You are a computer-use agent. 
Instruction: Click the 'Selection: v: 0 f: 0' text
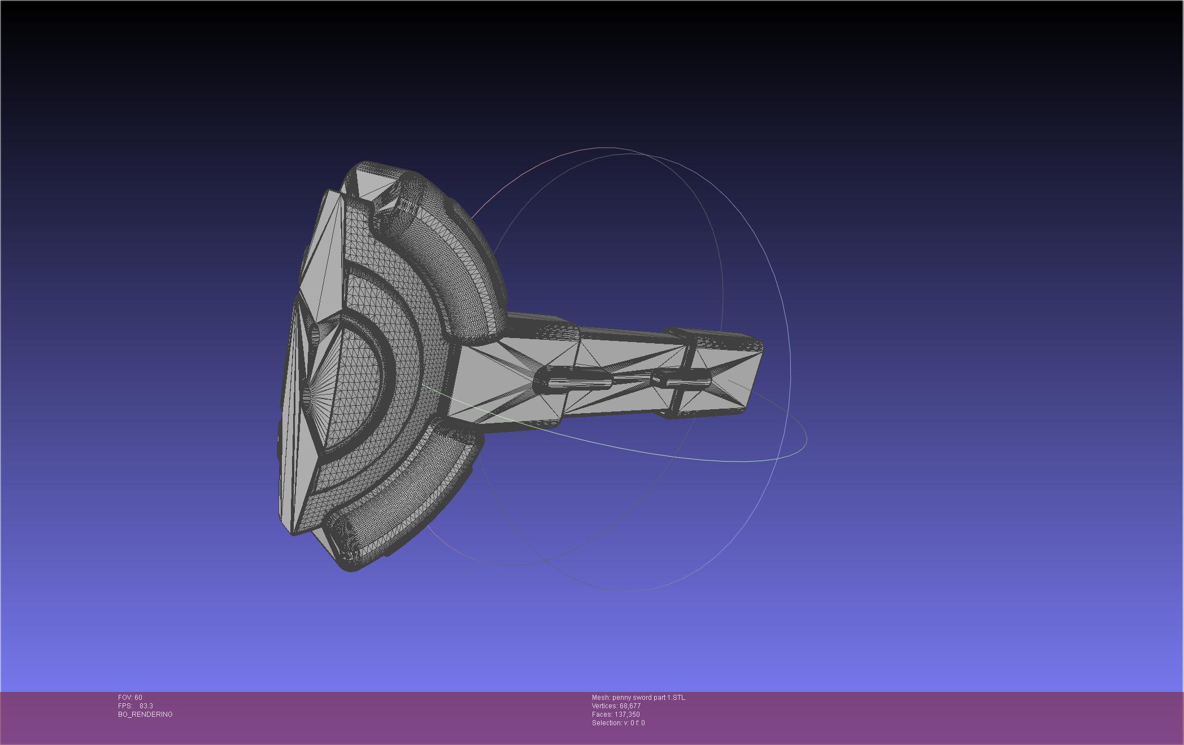[618, 723]
